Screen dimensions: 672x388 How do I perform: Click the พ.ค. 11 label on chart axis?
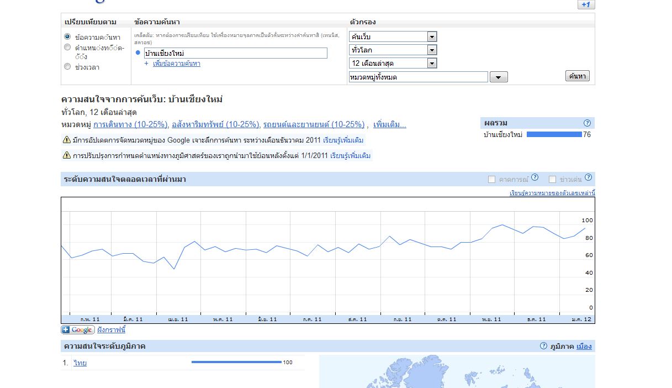pos(223,319)
